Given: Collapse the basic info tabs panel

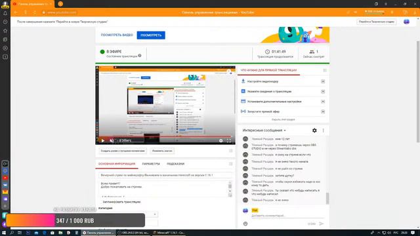Looking at the screenshot, I should click(x=230, y=164).
